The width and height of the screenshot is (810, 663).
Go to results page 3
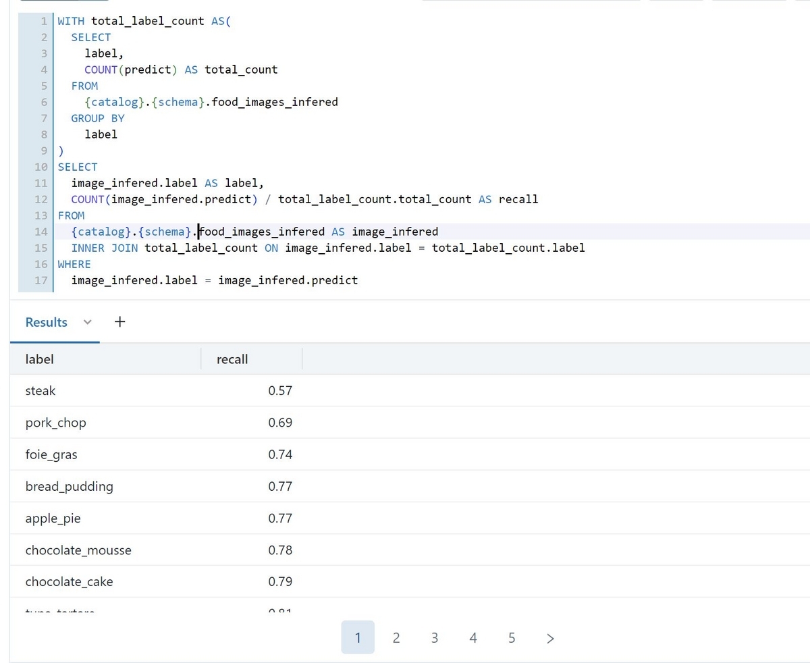click(435, 637)
